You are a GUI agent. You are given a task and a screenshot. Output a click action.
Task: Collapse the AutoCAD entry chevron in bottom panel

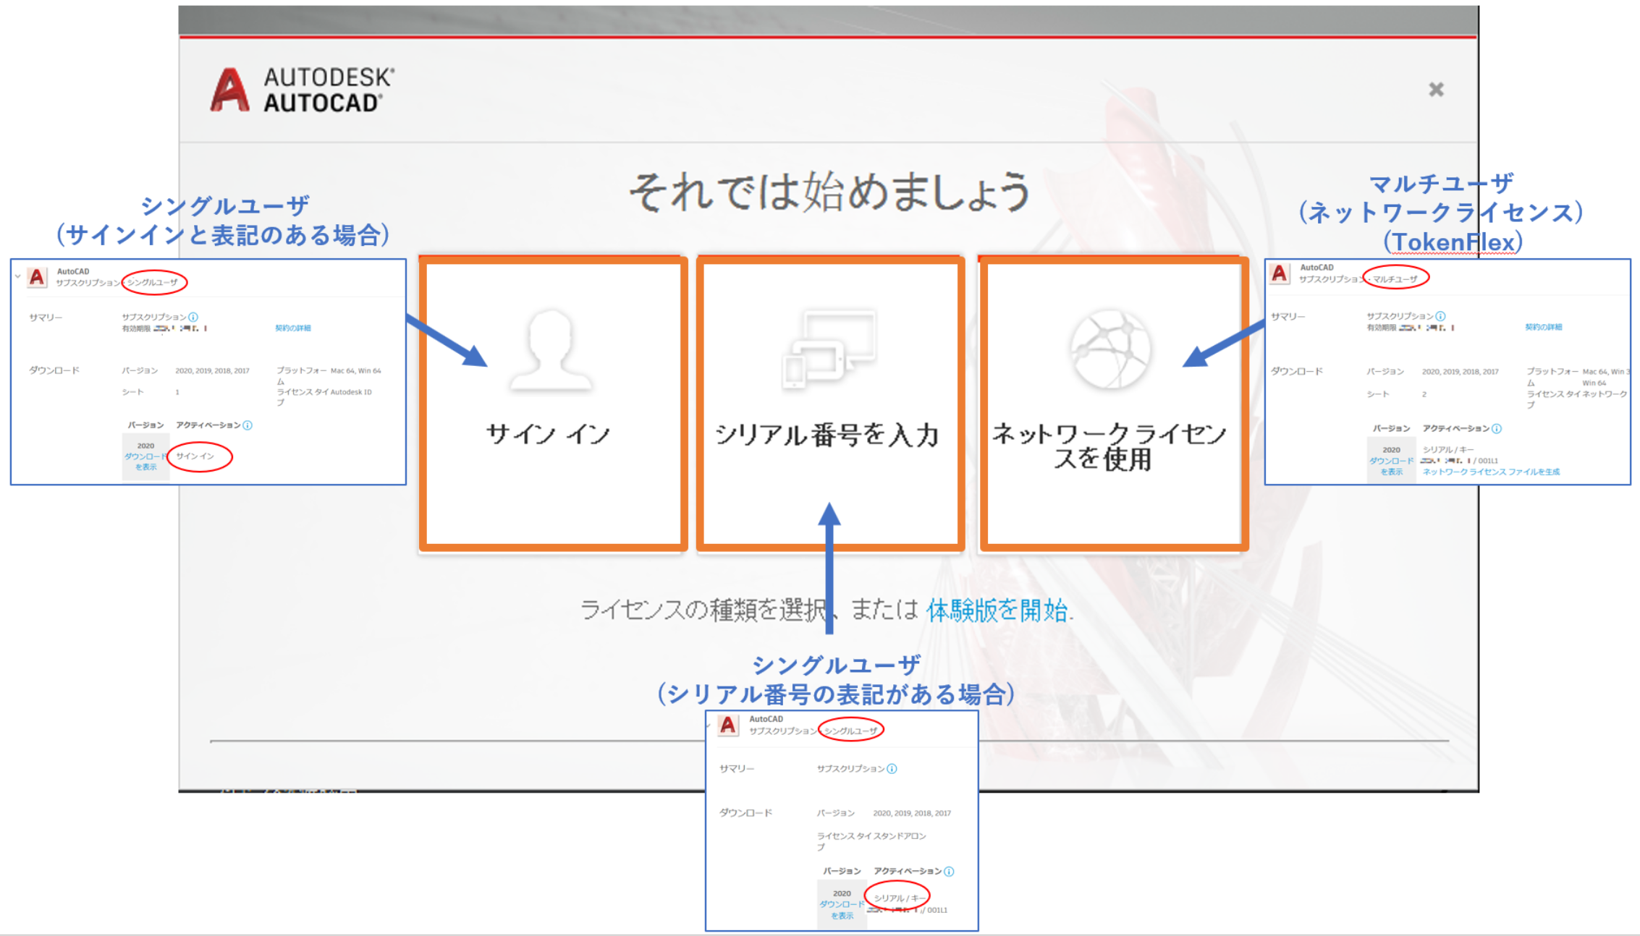coord(709,725)
